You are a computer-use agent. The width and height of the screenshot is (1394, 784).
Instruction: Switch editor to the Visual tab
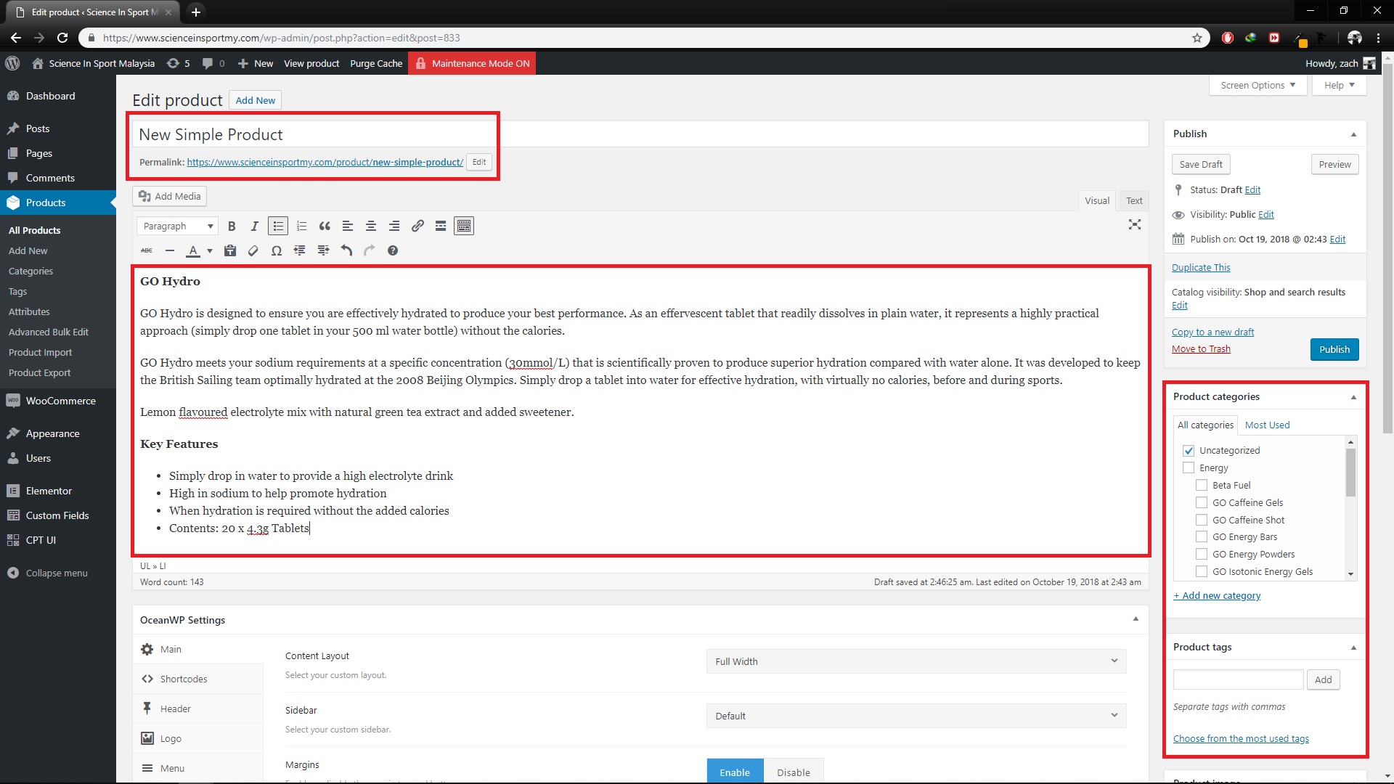(x=1097, y=201)
